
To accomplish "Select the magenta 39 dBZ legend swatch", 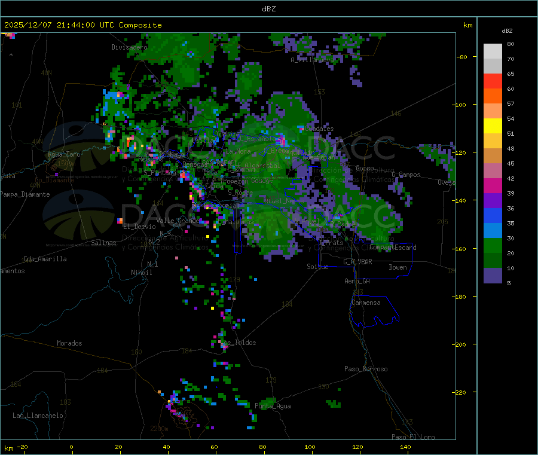I will click(493, 185).
